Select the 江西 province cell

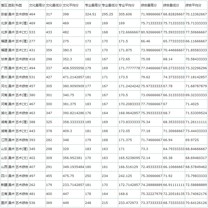click(4, 140)
